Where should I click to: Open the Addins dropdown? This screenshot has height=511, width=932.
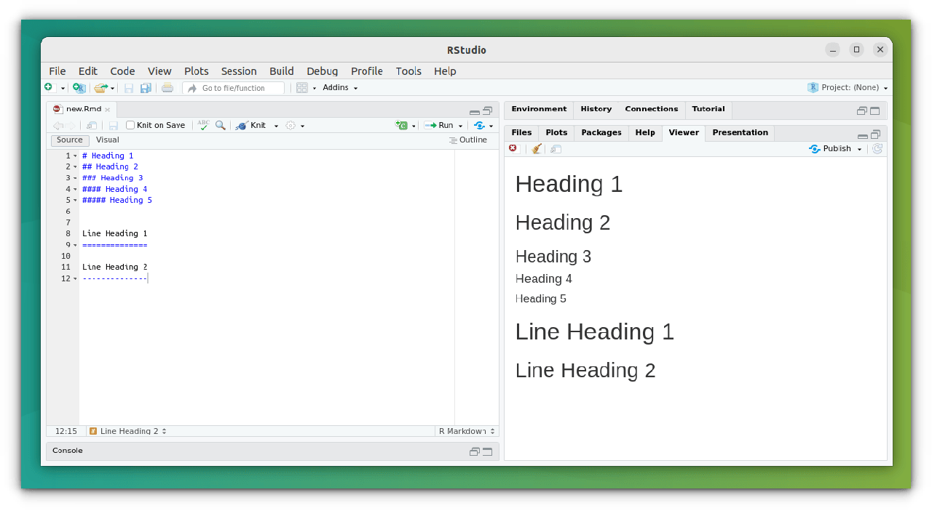click(x=340, y=88)
